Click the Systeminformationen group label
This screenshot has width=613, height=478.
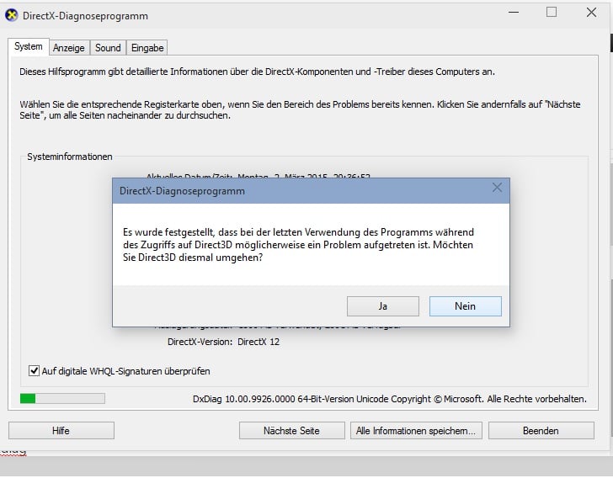[70, 157]
